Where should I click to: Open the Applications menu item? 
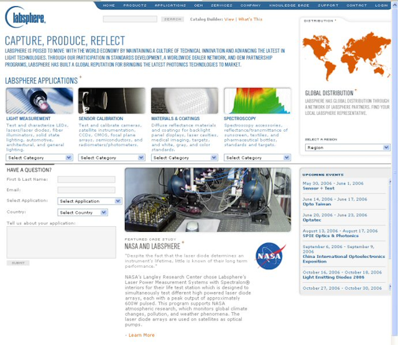pos(170,6)
